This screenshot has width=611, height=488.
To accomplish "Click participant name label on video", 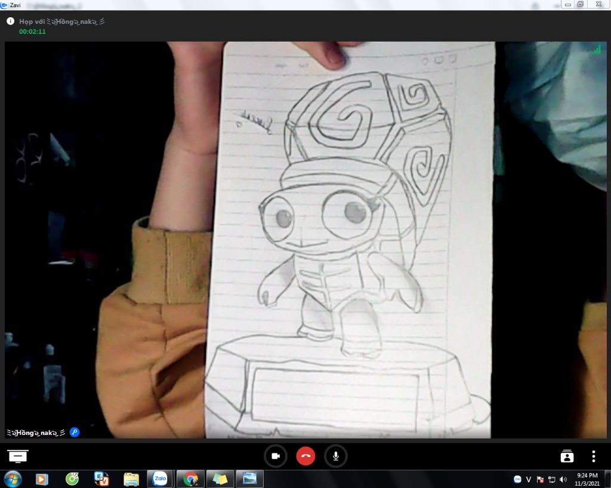I will click(x=36, y=433).
